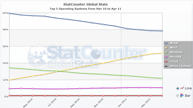This screenshot has width=193, height=108.
Task: Select the Bar chart radio button
Action: click(178, 96)
